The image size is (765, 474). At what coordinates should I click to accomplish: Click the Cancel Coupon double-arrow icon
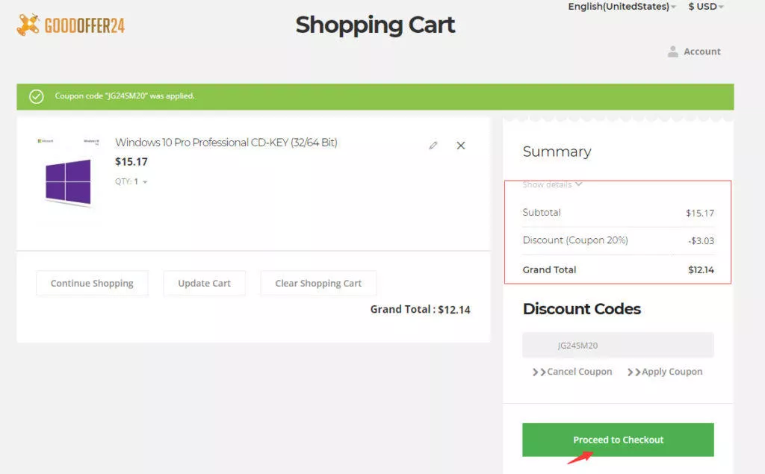click(x=539, y=372)
